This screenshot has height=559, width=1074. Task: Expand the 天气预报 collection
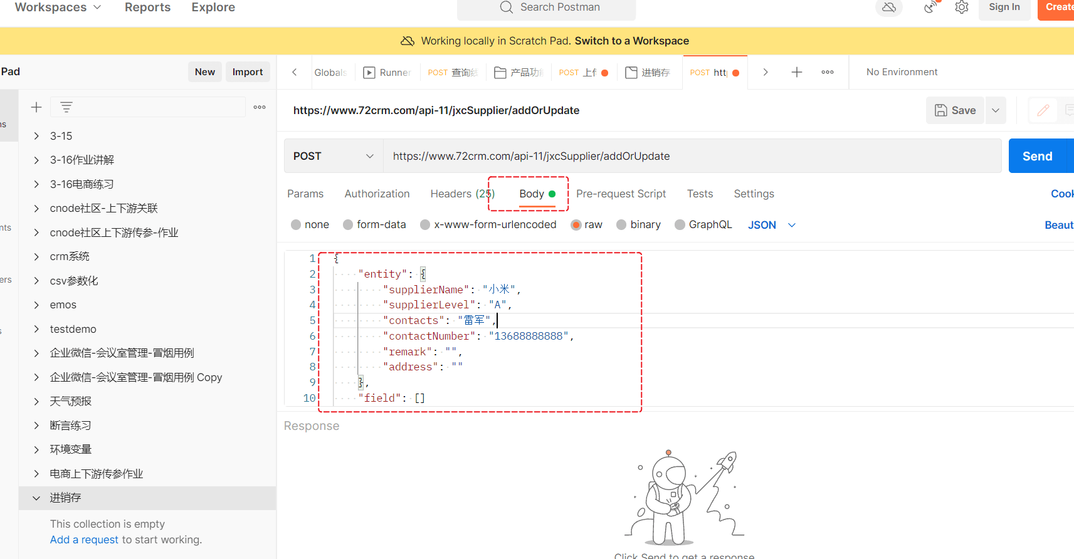click(36, 401)
